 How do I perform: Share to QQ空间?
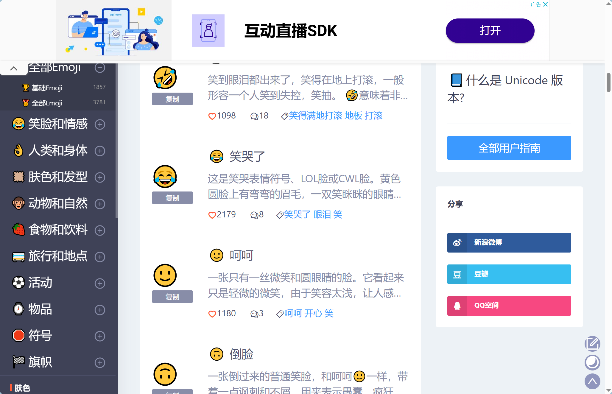coord(509,306)
